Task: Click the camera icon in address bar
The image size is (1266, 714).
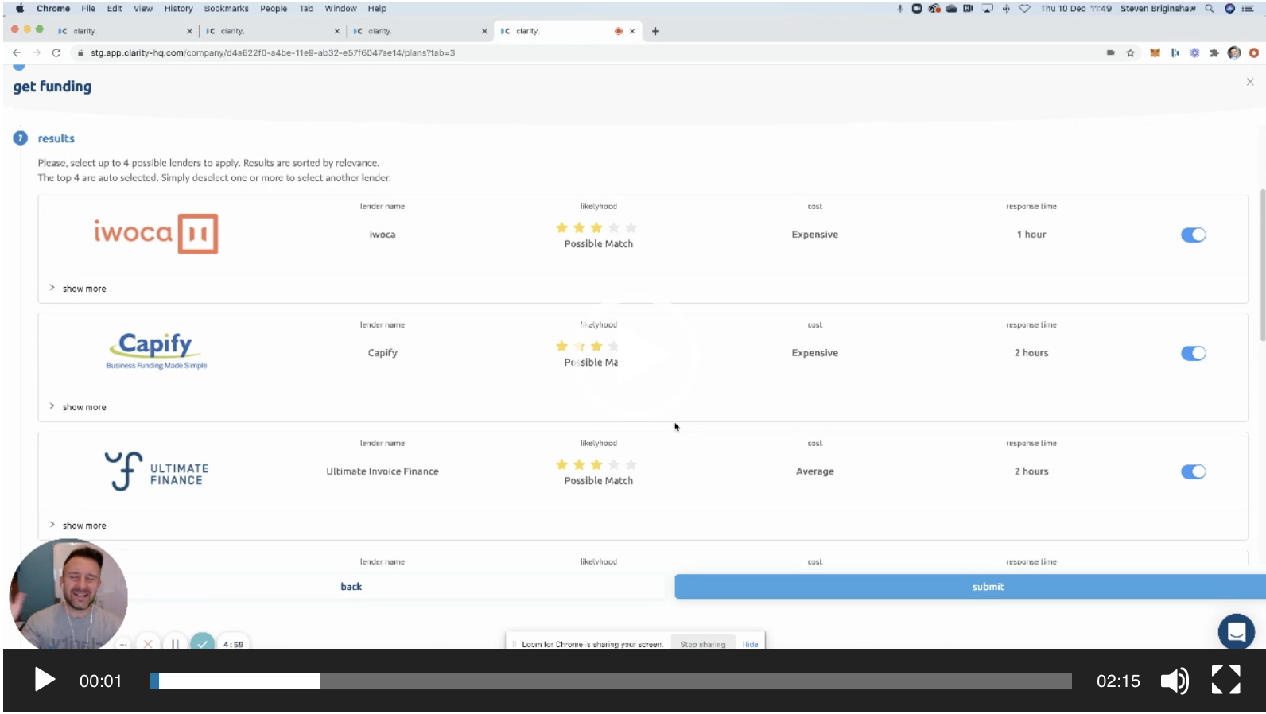Action: click(1110, 53)
